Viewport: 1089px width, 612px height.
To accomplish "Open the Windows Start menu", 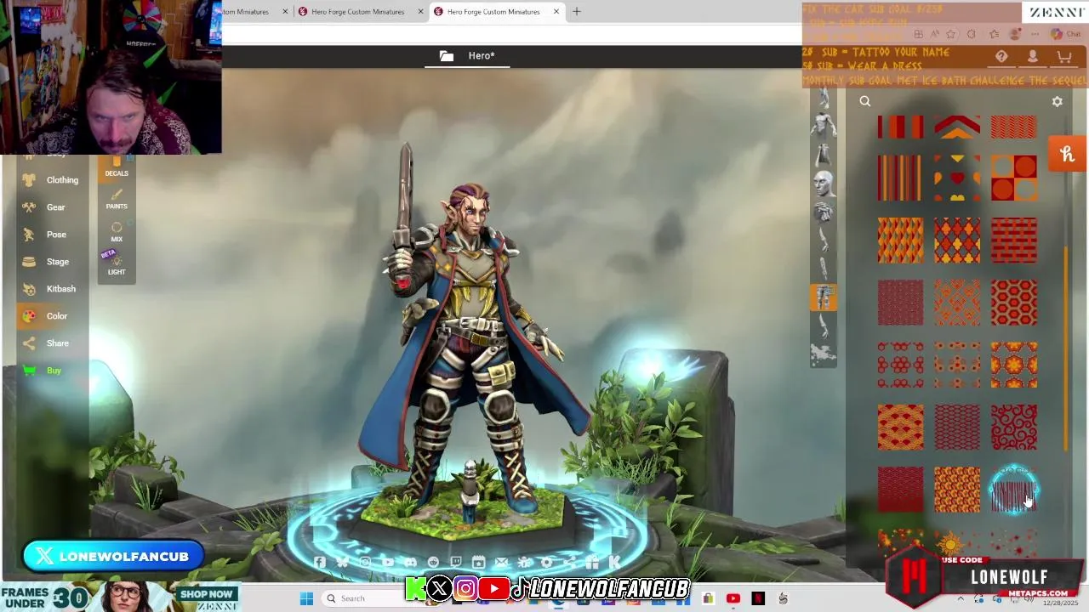I will click(306, 598).
